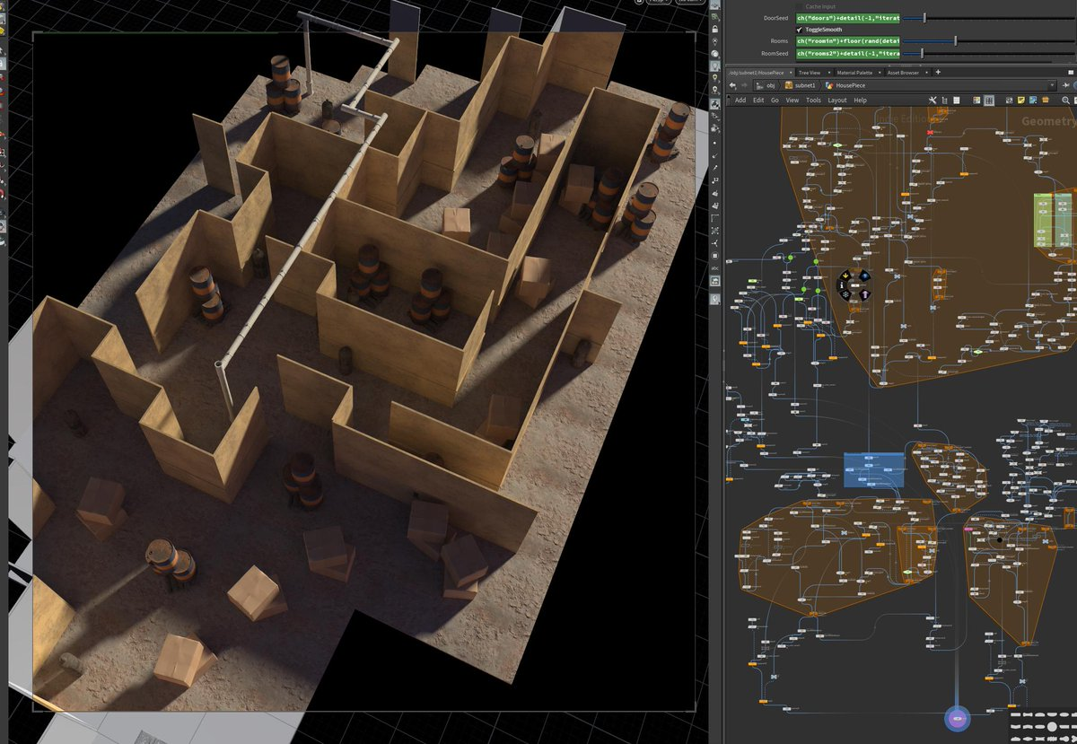Click the lock icon on viewport display toolbar
The width and height of the screenshot is (1077, 744).
715,29
